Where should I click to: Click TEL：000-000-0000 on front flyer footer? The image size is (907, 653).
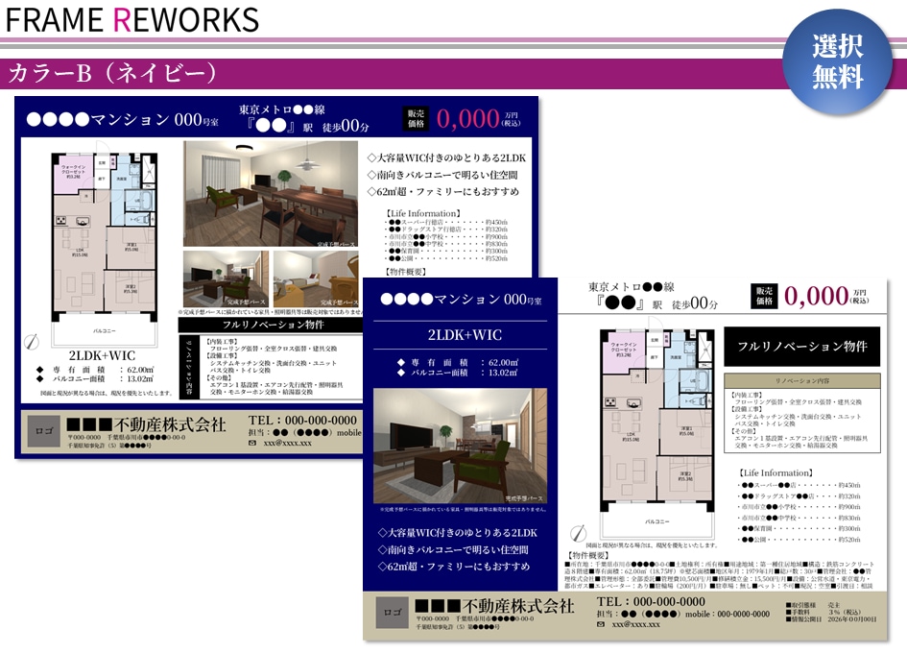(x=651, y=601)
